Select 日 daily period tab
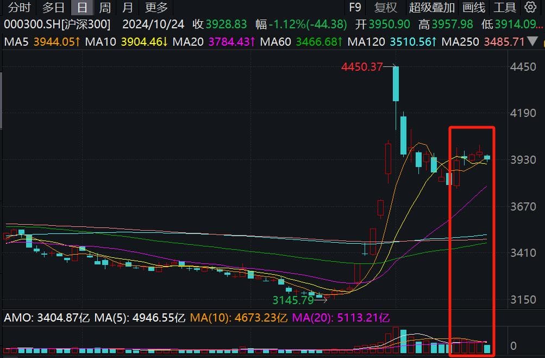The width and height of the screenshot is (545, 358). 82,7
